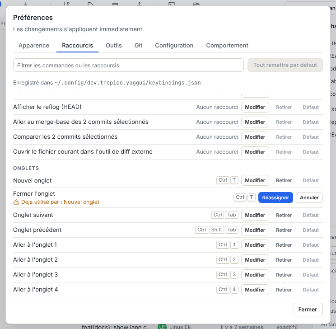Click the 1 key badge of Aller à l'onglet 1

(234, 244)
